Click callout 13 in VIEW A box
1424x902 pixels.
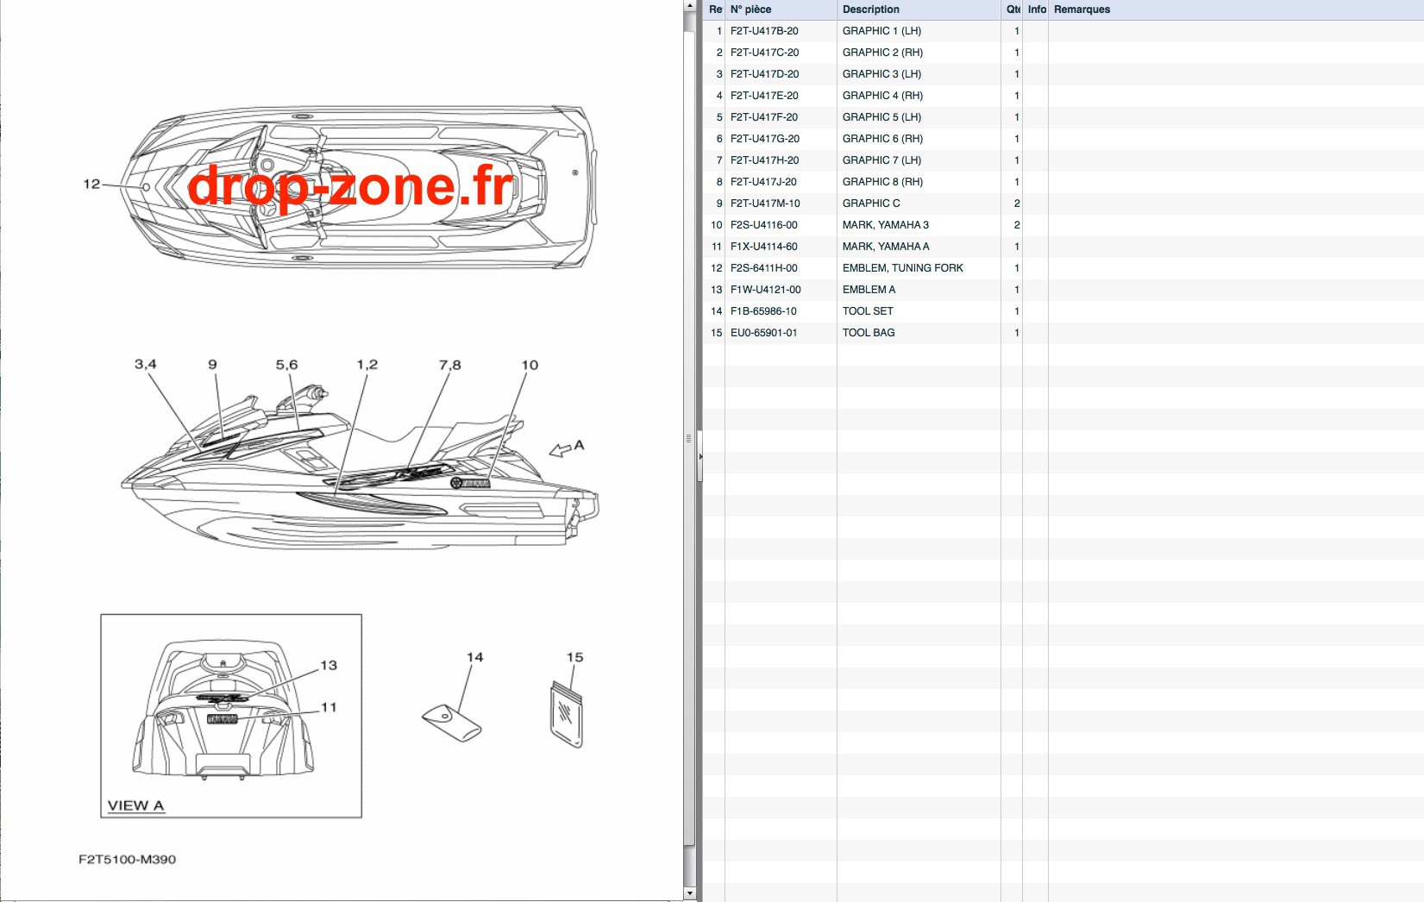pos(329,665)
